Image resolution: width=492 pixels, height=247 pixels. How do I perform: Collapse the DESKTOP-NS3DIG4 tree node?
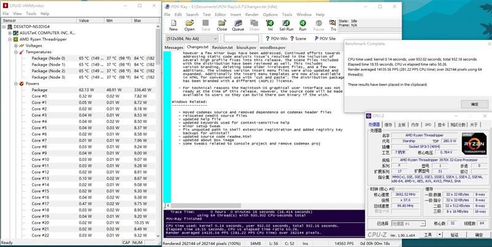(4, 26)
